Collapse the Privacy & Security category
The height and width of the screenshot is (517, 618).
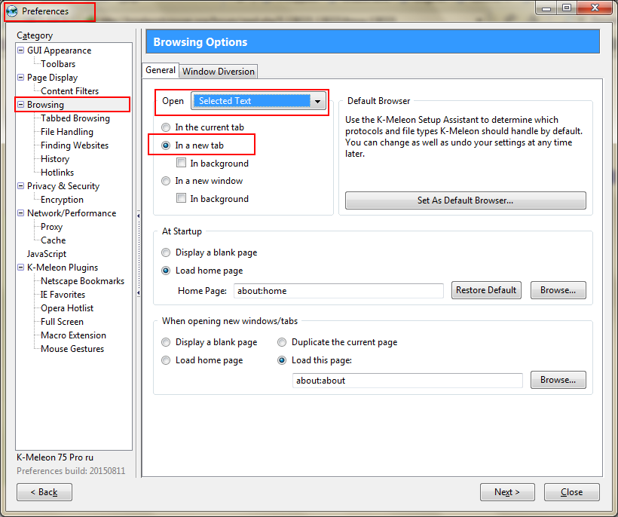21,185
